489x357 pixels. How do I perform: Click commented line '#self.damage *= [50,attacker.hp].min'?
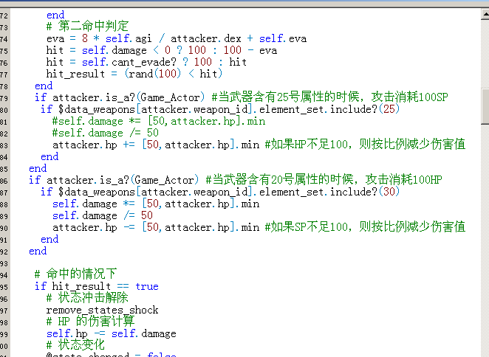159,121
